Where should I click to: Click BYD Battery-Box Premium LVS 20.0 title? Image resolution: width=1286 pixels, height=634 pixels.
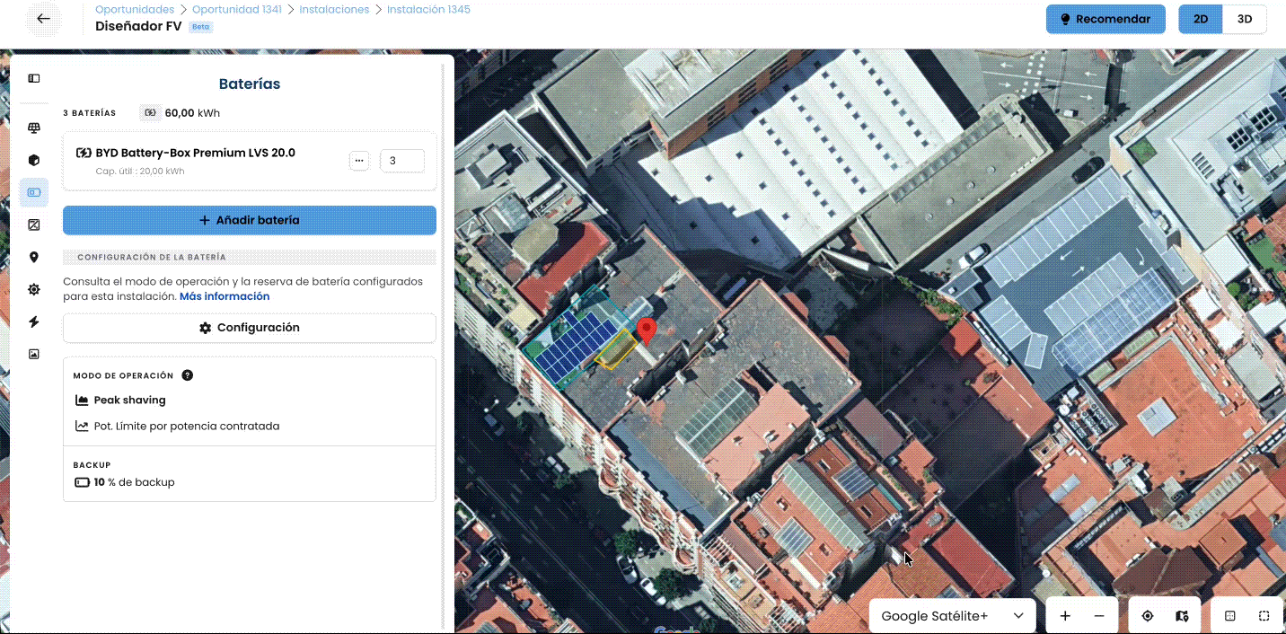[196, 153]
